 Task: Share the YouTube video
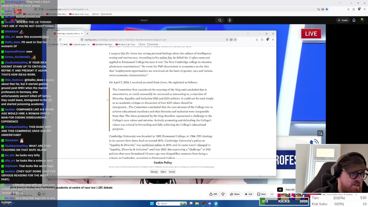(235, 194)
